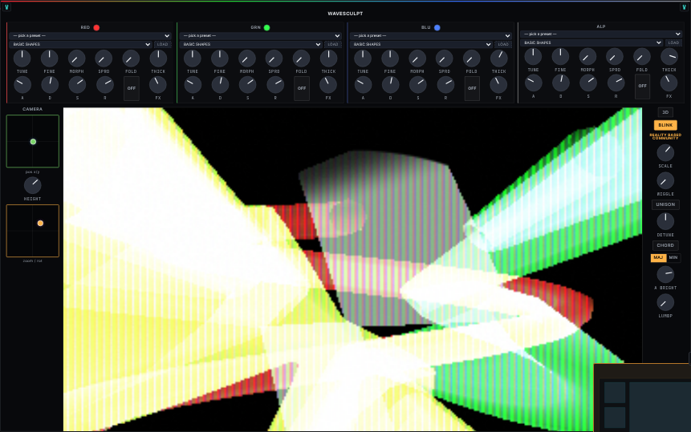Click the ALP channel FX knob
Viewport: 691px width, 432px height.
[669, 83]
